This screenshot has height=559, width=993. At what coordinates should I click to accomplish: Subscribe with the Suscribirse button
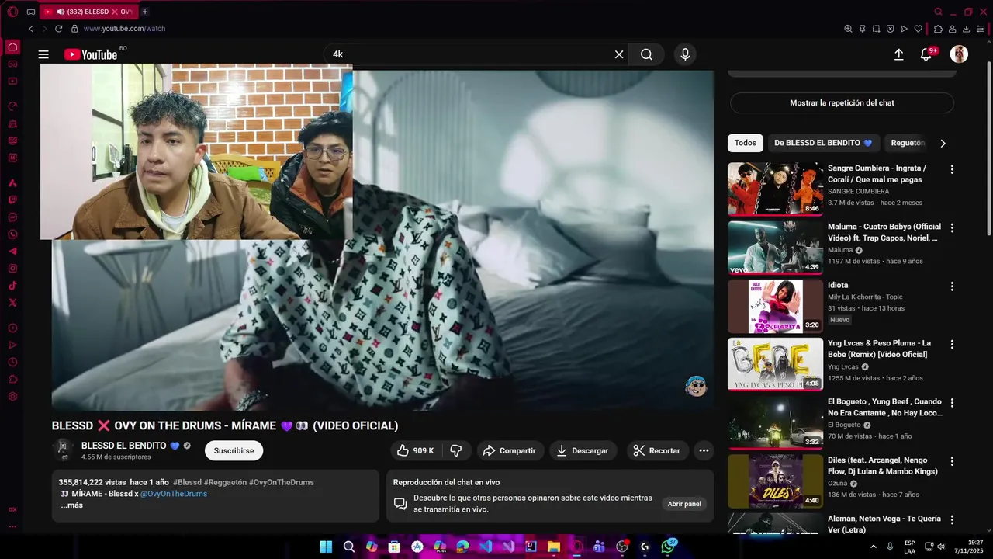click(234, 450)
